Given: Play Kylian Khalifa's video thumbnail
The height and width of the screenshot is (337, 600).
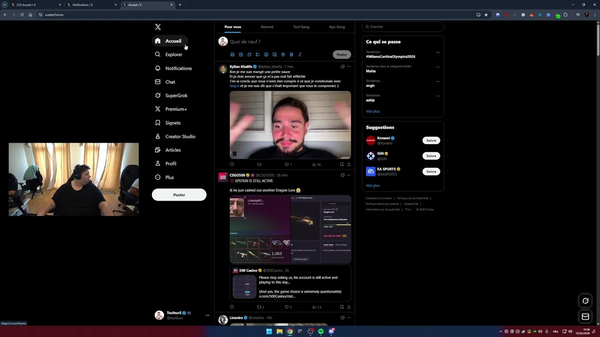Looking at the screenshot, I should tap(290, 125).
